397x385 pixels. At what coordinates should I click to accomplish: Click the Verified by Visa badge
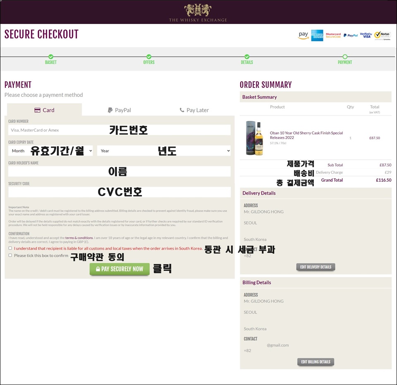(x=366, y=35)
